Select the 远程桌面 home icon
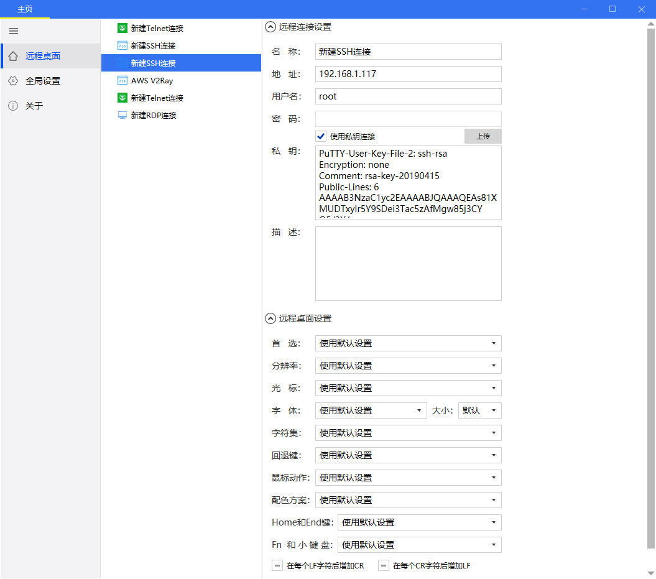This screenshot has width=656, height=579. [x=13, y=55]
